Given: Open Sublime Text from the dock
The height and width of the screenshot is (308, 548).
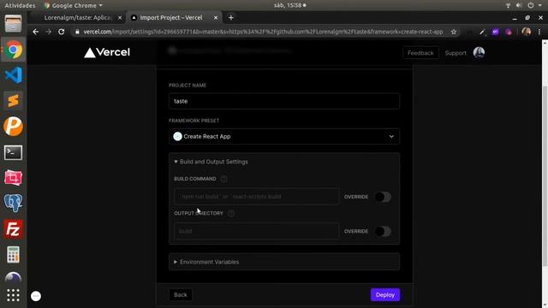Looking at the screenshot, I should 14,101.
